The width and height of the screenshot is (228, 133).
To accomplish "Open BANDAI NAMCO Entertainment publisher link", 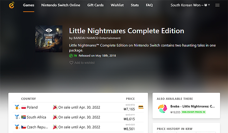I will point(97,38).
